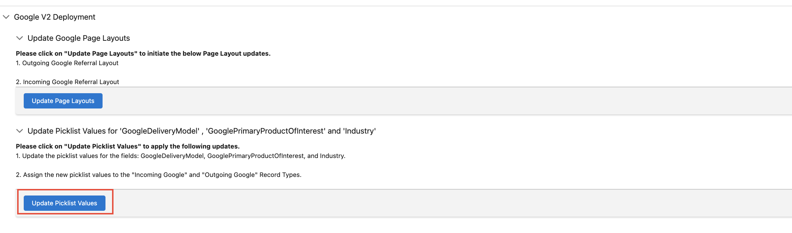Image resolution: width=792 pixels, height=233 pixels.
Task: Click the Update Picklist Values button
Action: pos(65,203)
